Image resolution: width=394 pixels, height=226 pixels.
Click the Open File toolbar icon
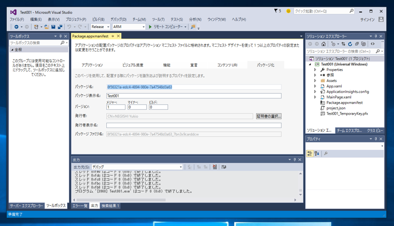[x=47, y=26]
